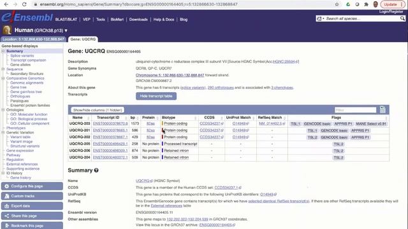Click MANE Select flag on UQCRQ-203
Viewport: 408px width, 229px height.
[x=371, y=124]
